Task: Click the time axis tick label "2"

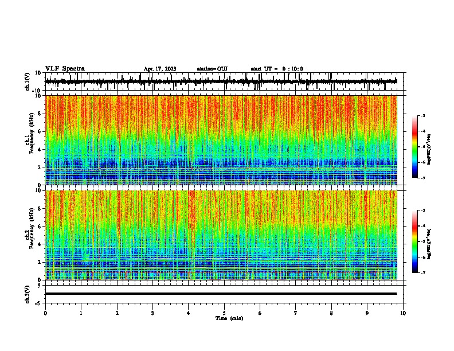Action: [117, 313]
